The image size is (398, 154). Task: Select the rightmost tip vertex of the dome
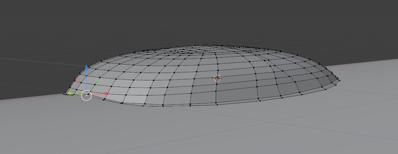(x=339, y=80)
